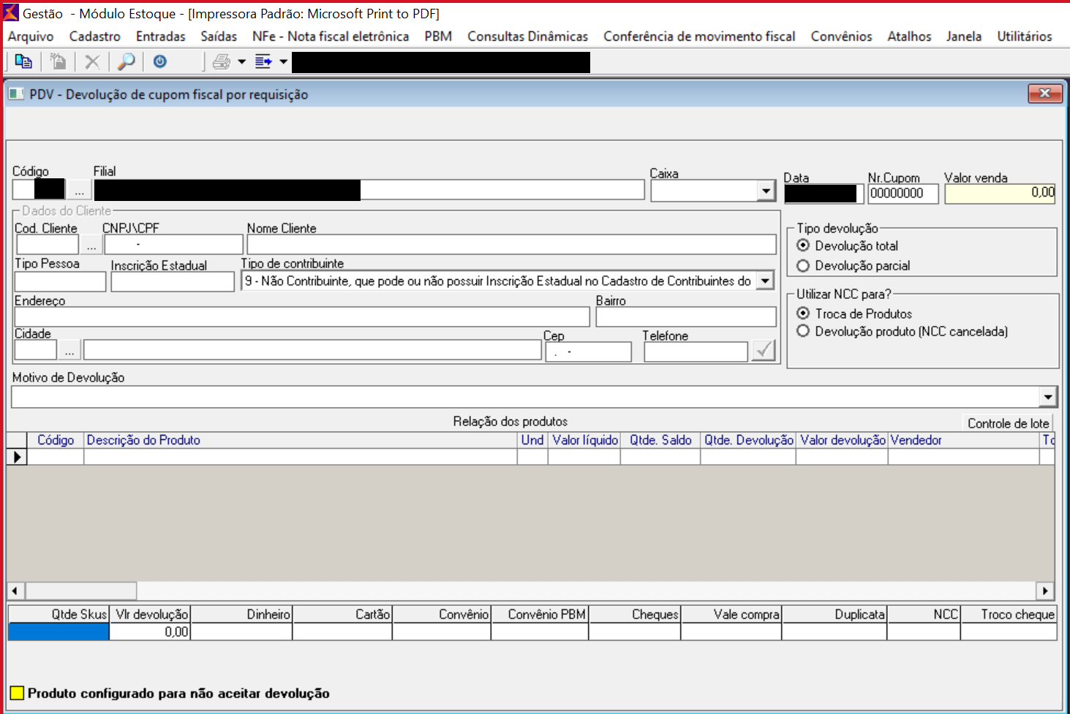
Task: Expand the Caixa dropdown
Action: click(x=765, y=191)
